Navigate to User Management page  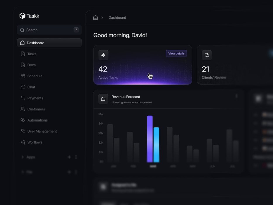[42, 131]
